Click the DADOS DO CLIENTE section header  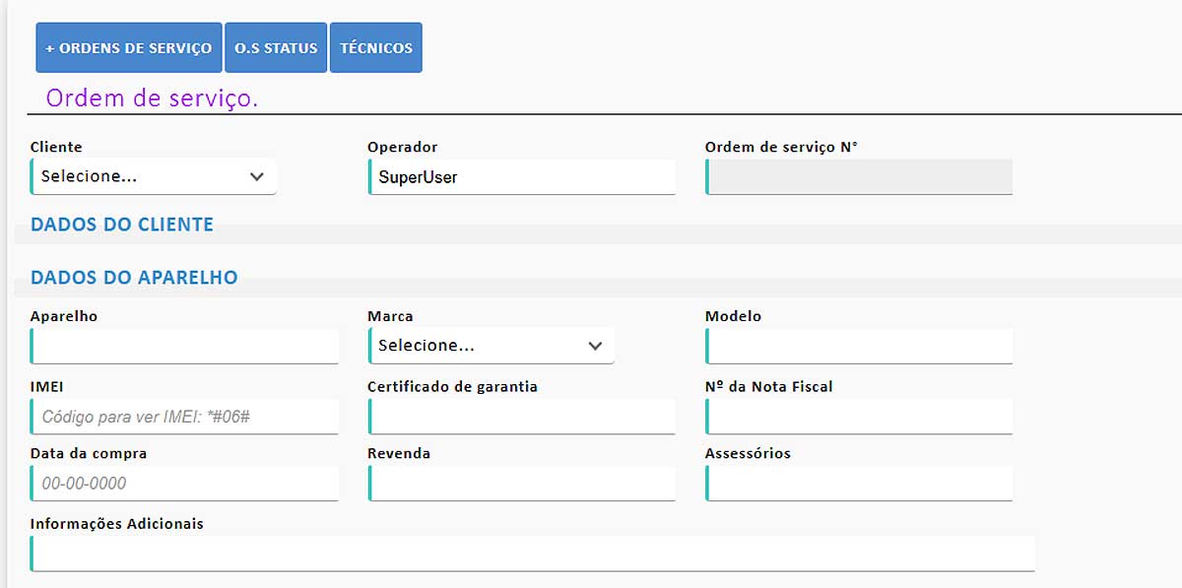click(x=121, y=224)
